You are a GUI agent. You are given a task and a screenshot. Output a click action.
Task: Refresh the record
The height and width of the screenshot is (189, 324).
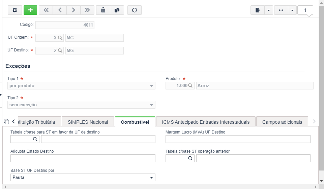click(x=135, y=10)
